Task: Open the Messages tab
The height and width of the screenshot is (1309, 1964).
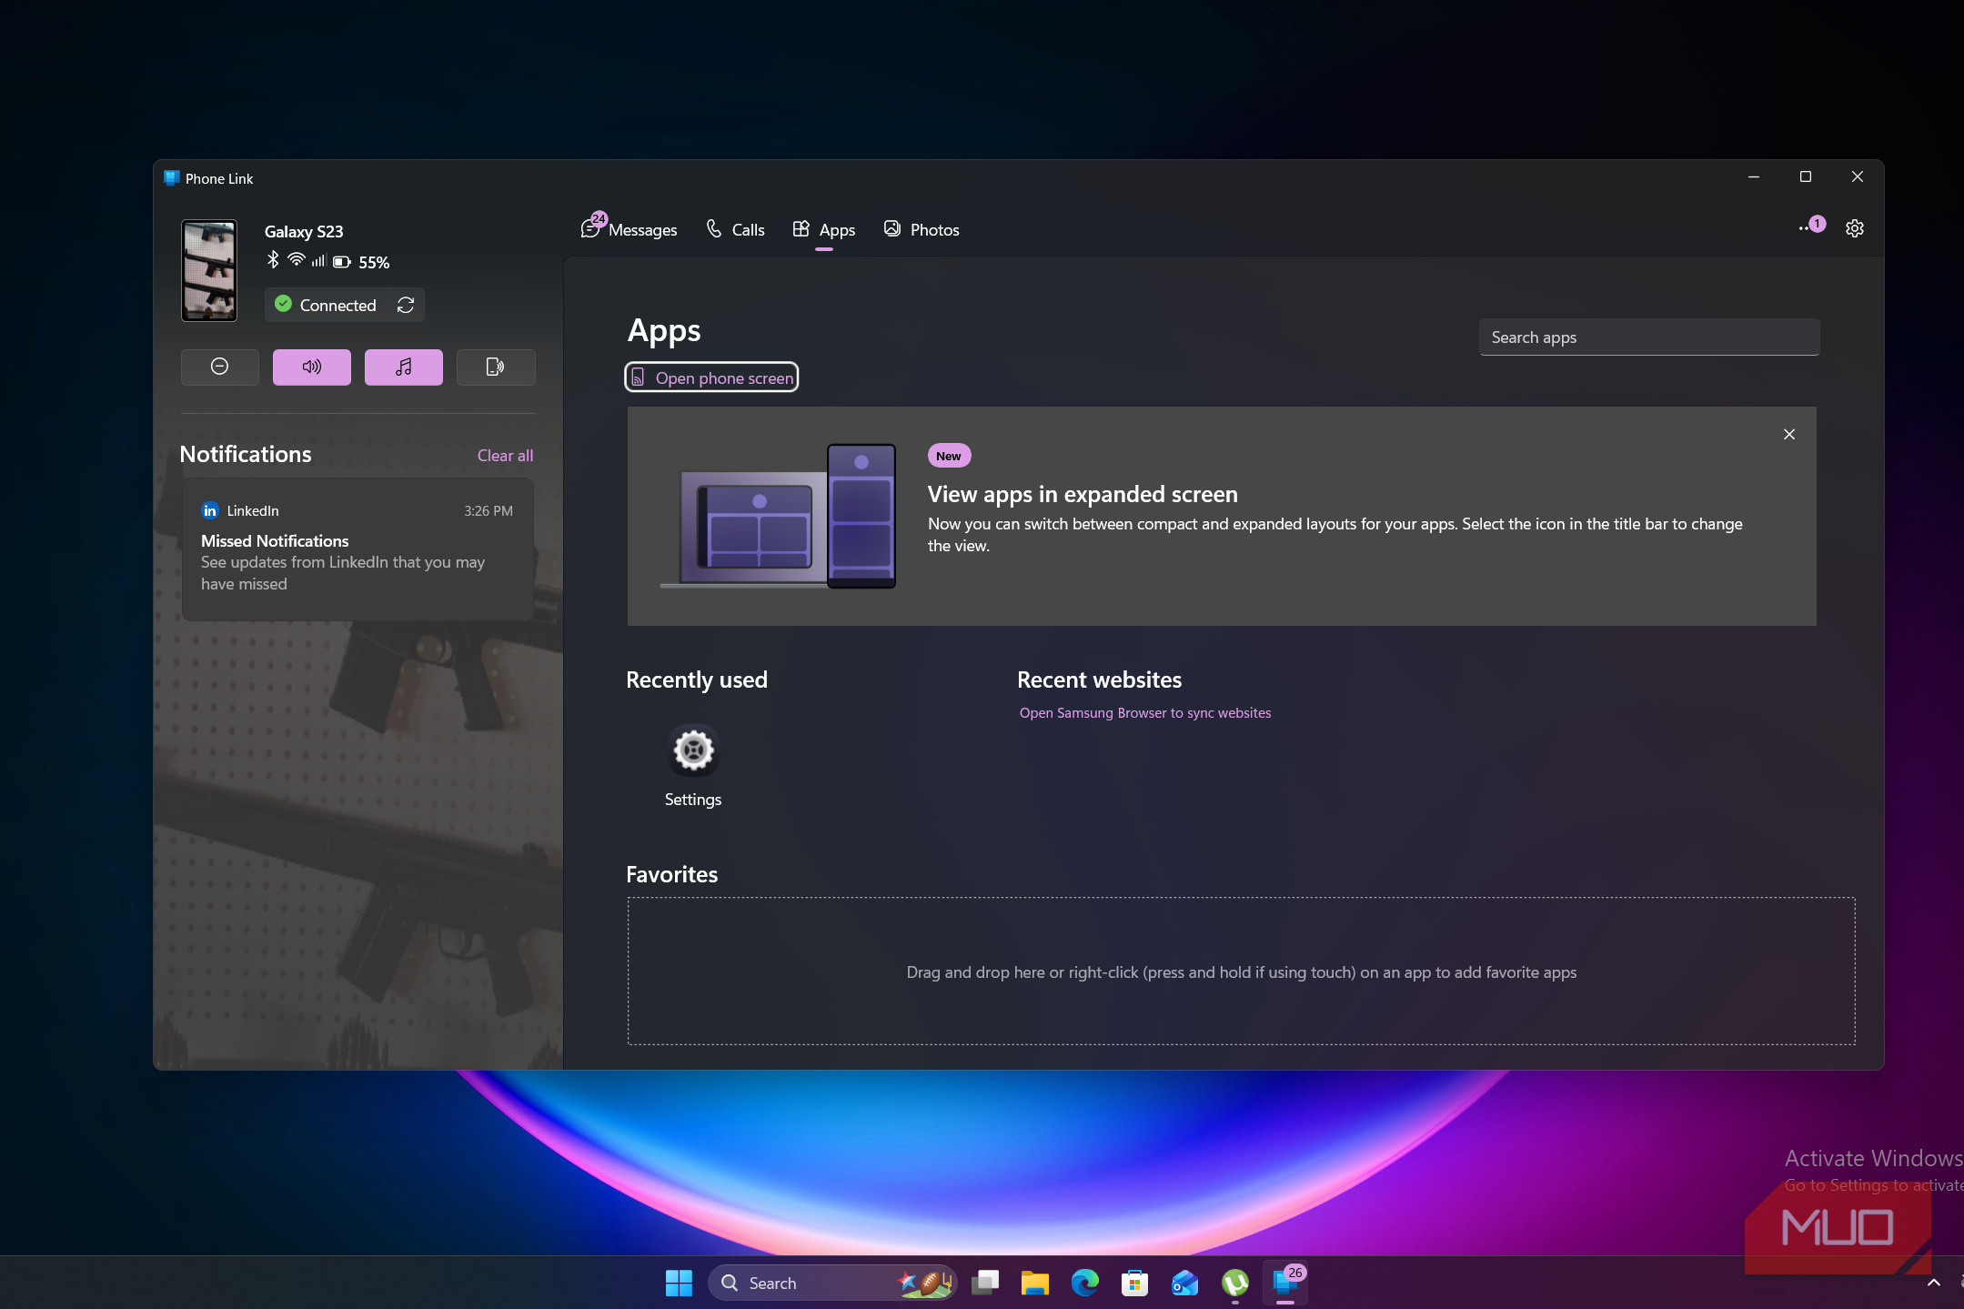Action: coord(629,229)
